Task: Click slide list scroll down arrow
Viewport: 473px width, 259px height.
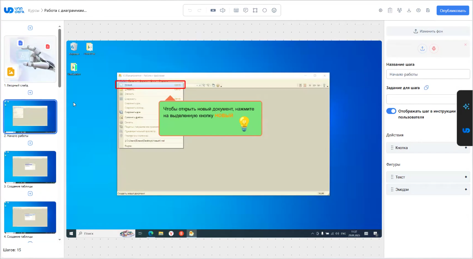Action: [x=59, y=240]
